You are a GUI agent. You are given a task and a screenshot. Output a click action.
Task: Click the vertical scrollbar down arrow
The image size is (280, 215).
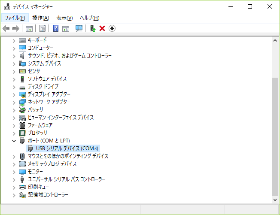(275, 200)
